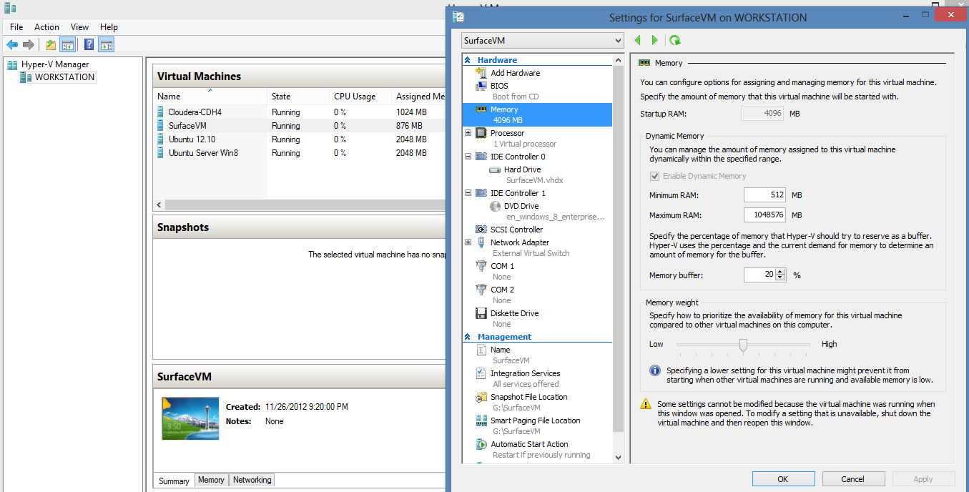
Task: Go to next virtual machine green arrow
Action: pyautogui.click(x=654, y=41)
